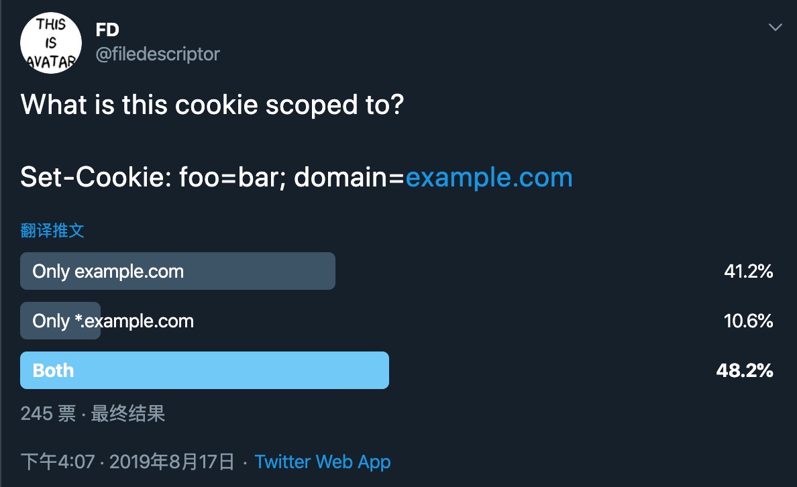This screenshot has width=797, height=487.
Task: Open the tweet options chevron menu
Action: (775, 28)
